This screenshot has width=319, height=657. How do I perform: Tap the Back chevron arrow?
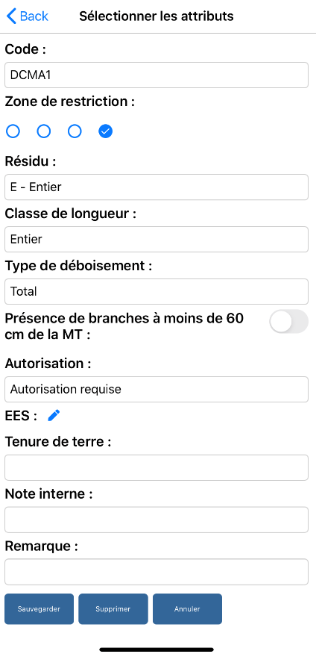click(11, 16)
